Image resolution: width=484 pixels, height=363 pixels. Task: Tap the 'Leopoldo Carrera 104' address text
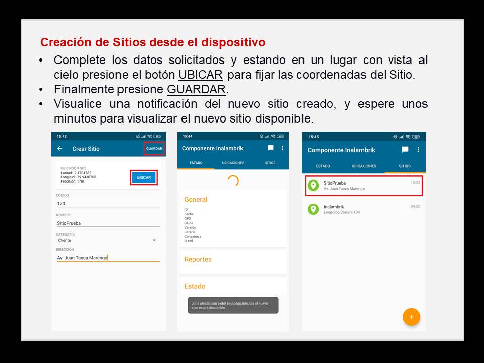pos(342,212)
